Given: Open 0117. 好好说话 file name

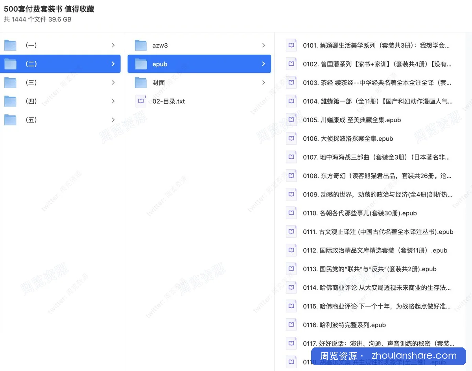Looking at the screenshot, I should [378, 343].
